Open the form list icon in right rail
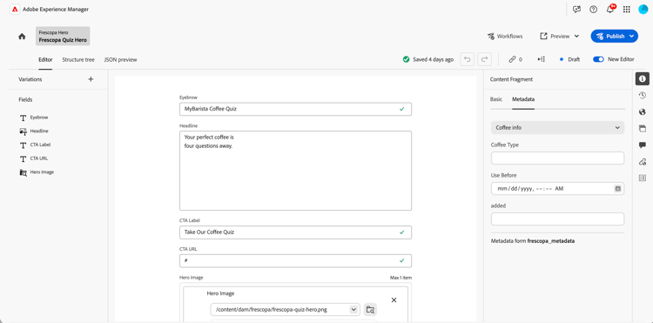Image resolution: width=653 pixels, height=323 pixels. [x=643, y=178]
